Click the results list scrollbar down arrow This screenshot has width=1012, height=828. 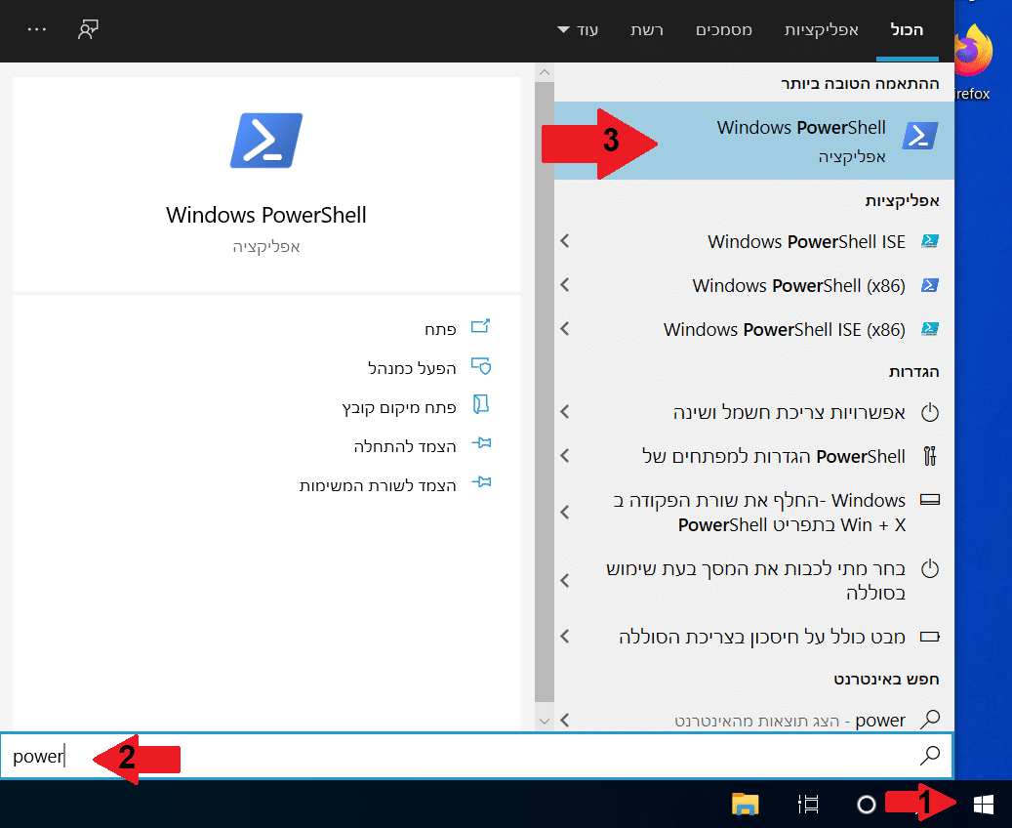(545, 720)
